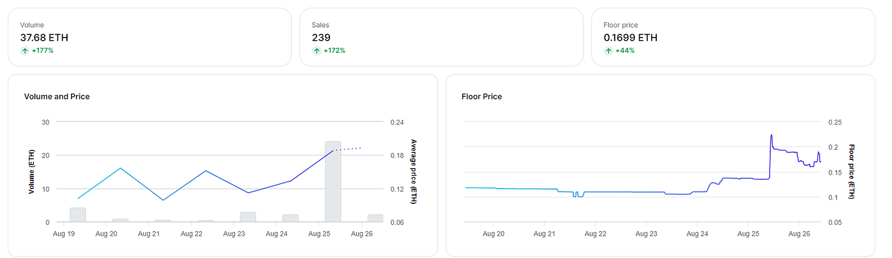The image size is (892, 258).
Task: Click the +172% sales change label
Action: [x=334, y=50]
